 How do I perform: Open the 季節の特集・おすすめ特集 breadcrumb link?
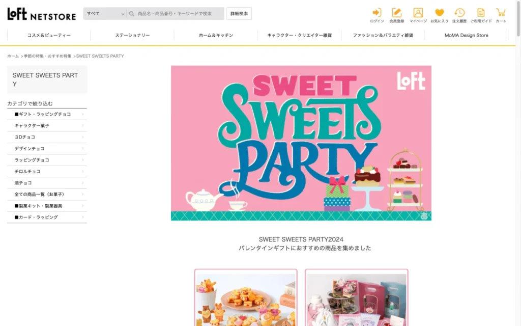[47, 56]
